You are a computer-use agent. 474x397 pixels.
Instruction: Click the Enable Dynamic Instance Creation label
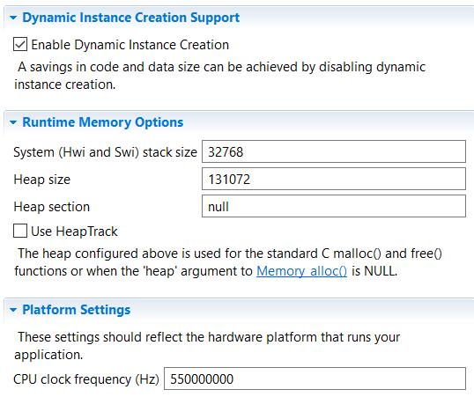(x=130, y=45)
